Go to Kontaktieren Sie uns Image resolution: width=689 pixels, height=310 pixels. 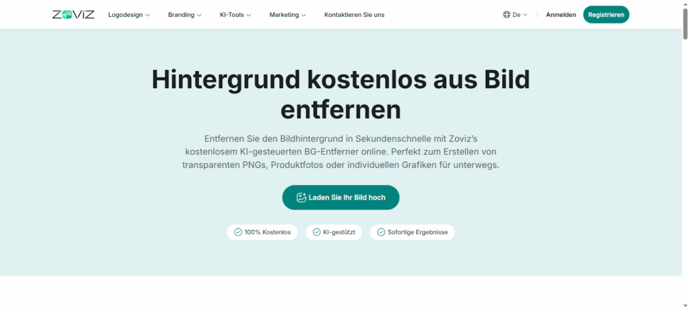(x=354, y=15)
